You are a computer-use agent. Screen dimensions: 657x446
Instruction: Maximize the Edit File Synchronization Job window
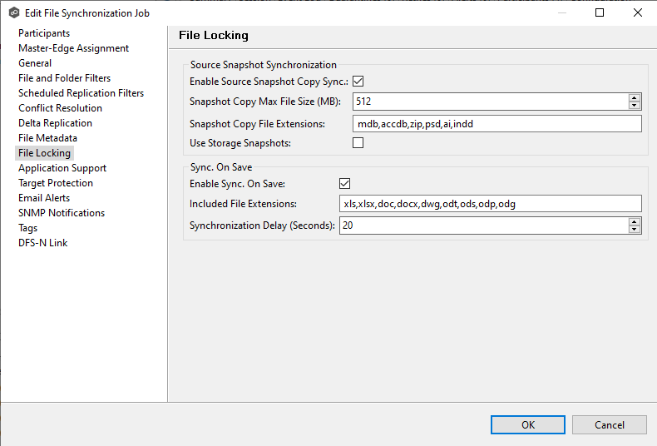600,12
